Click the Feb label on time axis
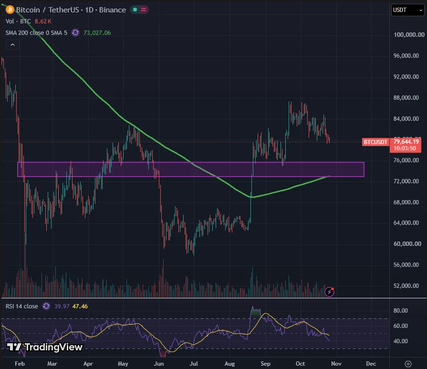The width and height of the screenshot is (427, 369). (x=20, y=364)
